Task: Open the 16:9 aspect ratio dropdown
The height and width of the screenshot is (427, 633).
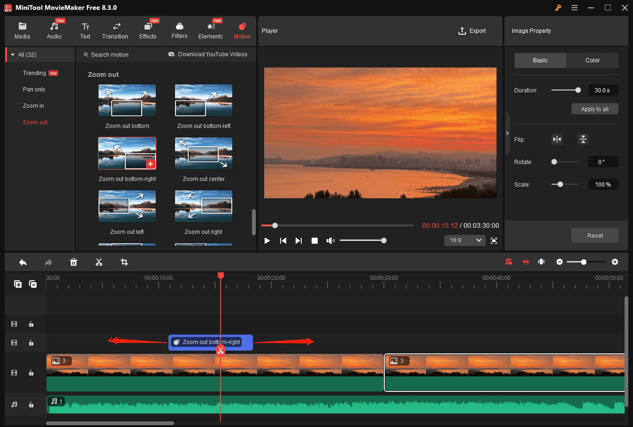Action: [465, 240]
